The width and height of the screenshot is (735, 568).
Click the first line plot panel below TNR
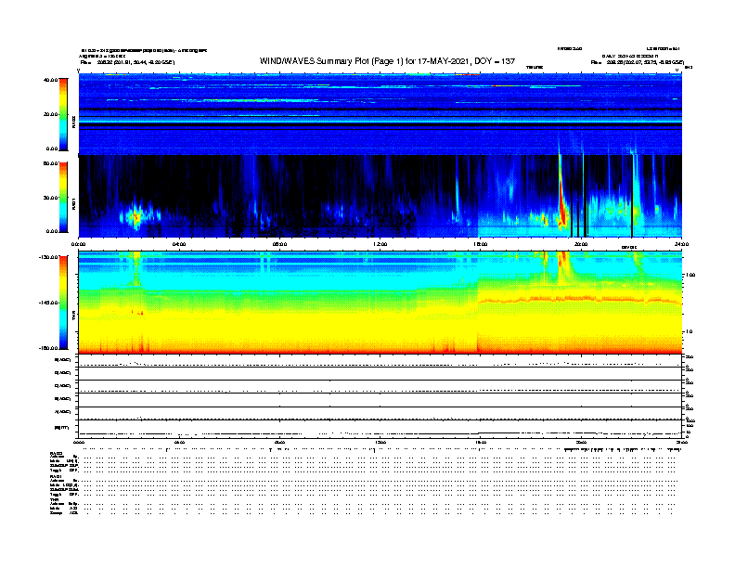tap(380, 361)
